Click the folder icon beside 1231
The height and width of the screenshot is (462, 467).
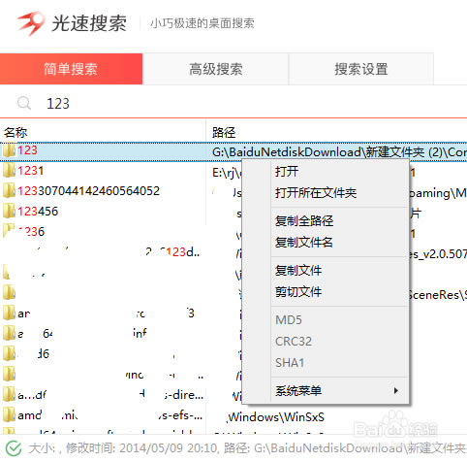click(x=9, y=171)
